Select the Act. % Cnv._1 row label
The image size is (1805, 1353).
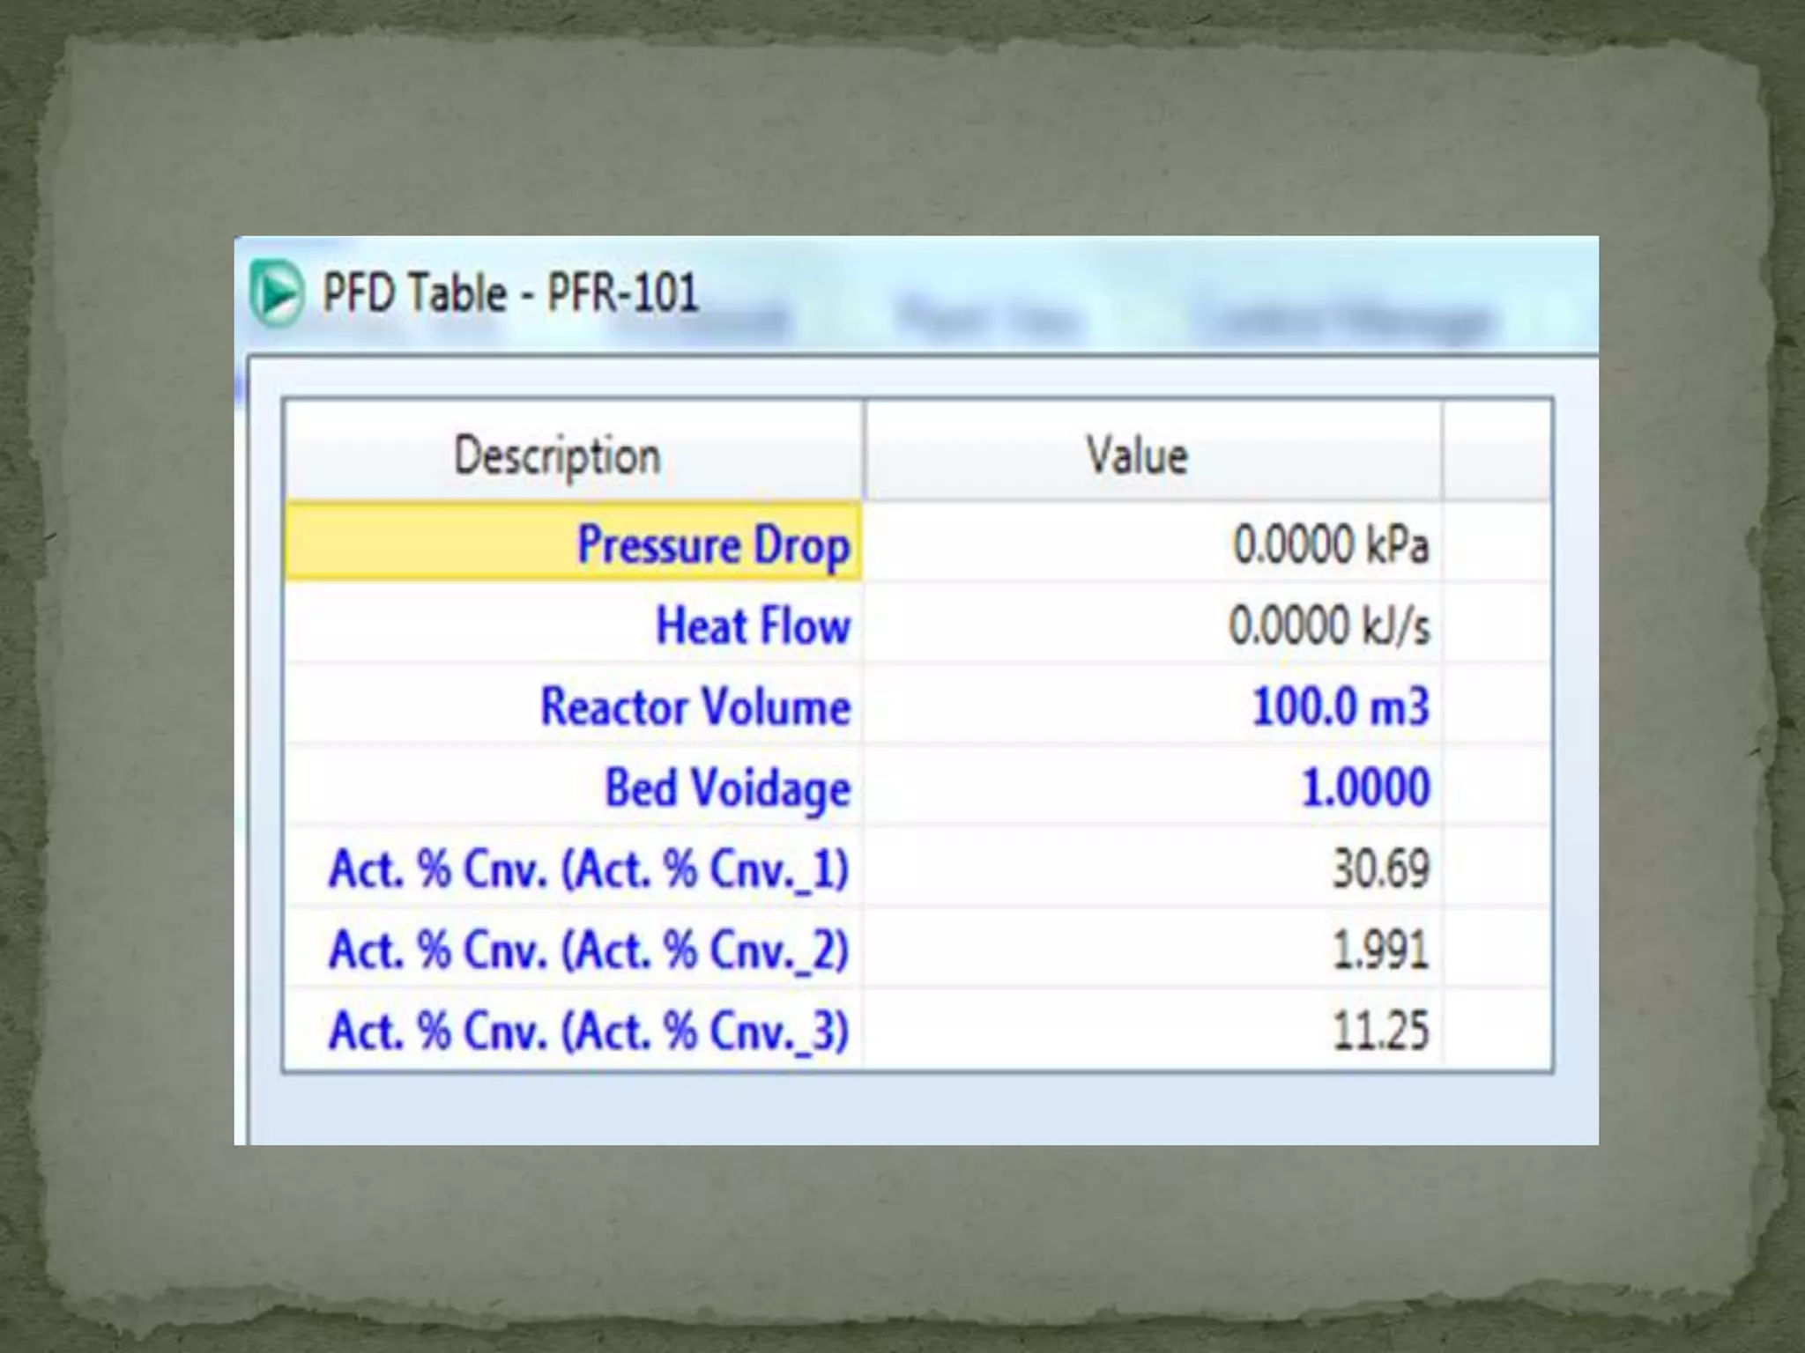(x=588, y=869)
